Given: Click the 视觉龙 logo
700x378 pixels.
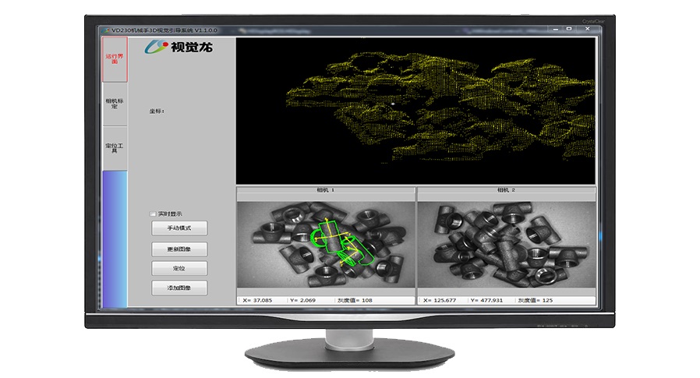Looking at the screenshot, I should (181, 47).
